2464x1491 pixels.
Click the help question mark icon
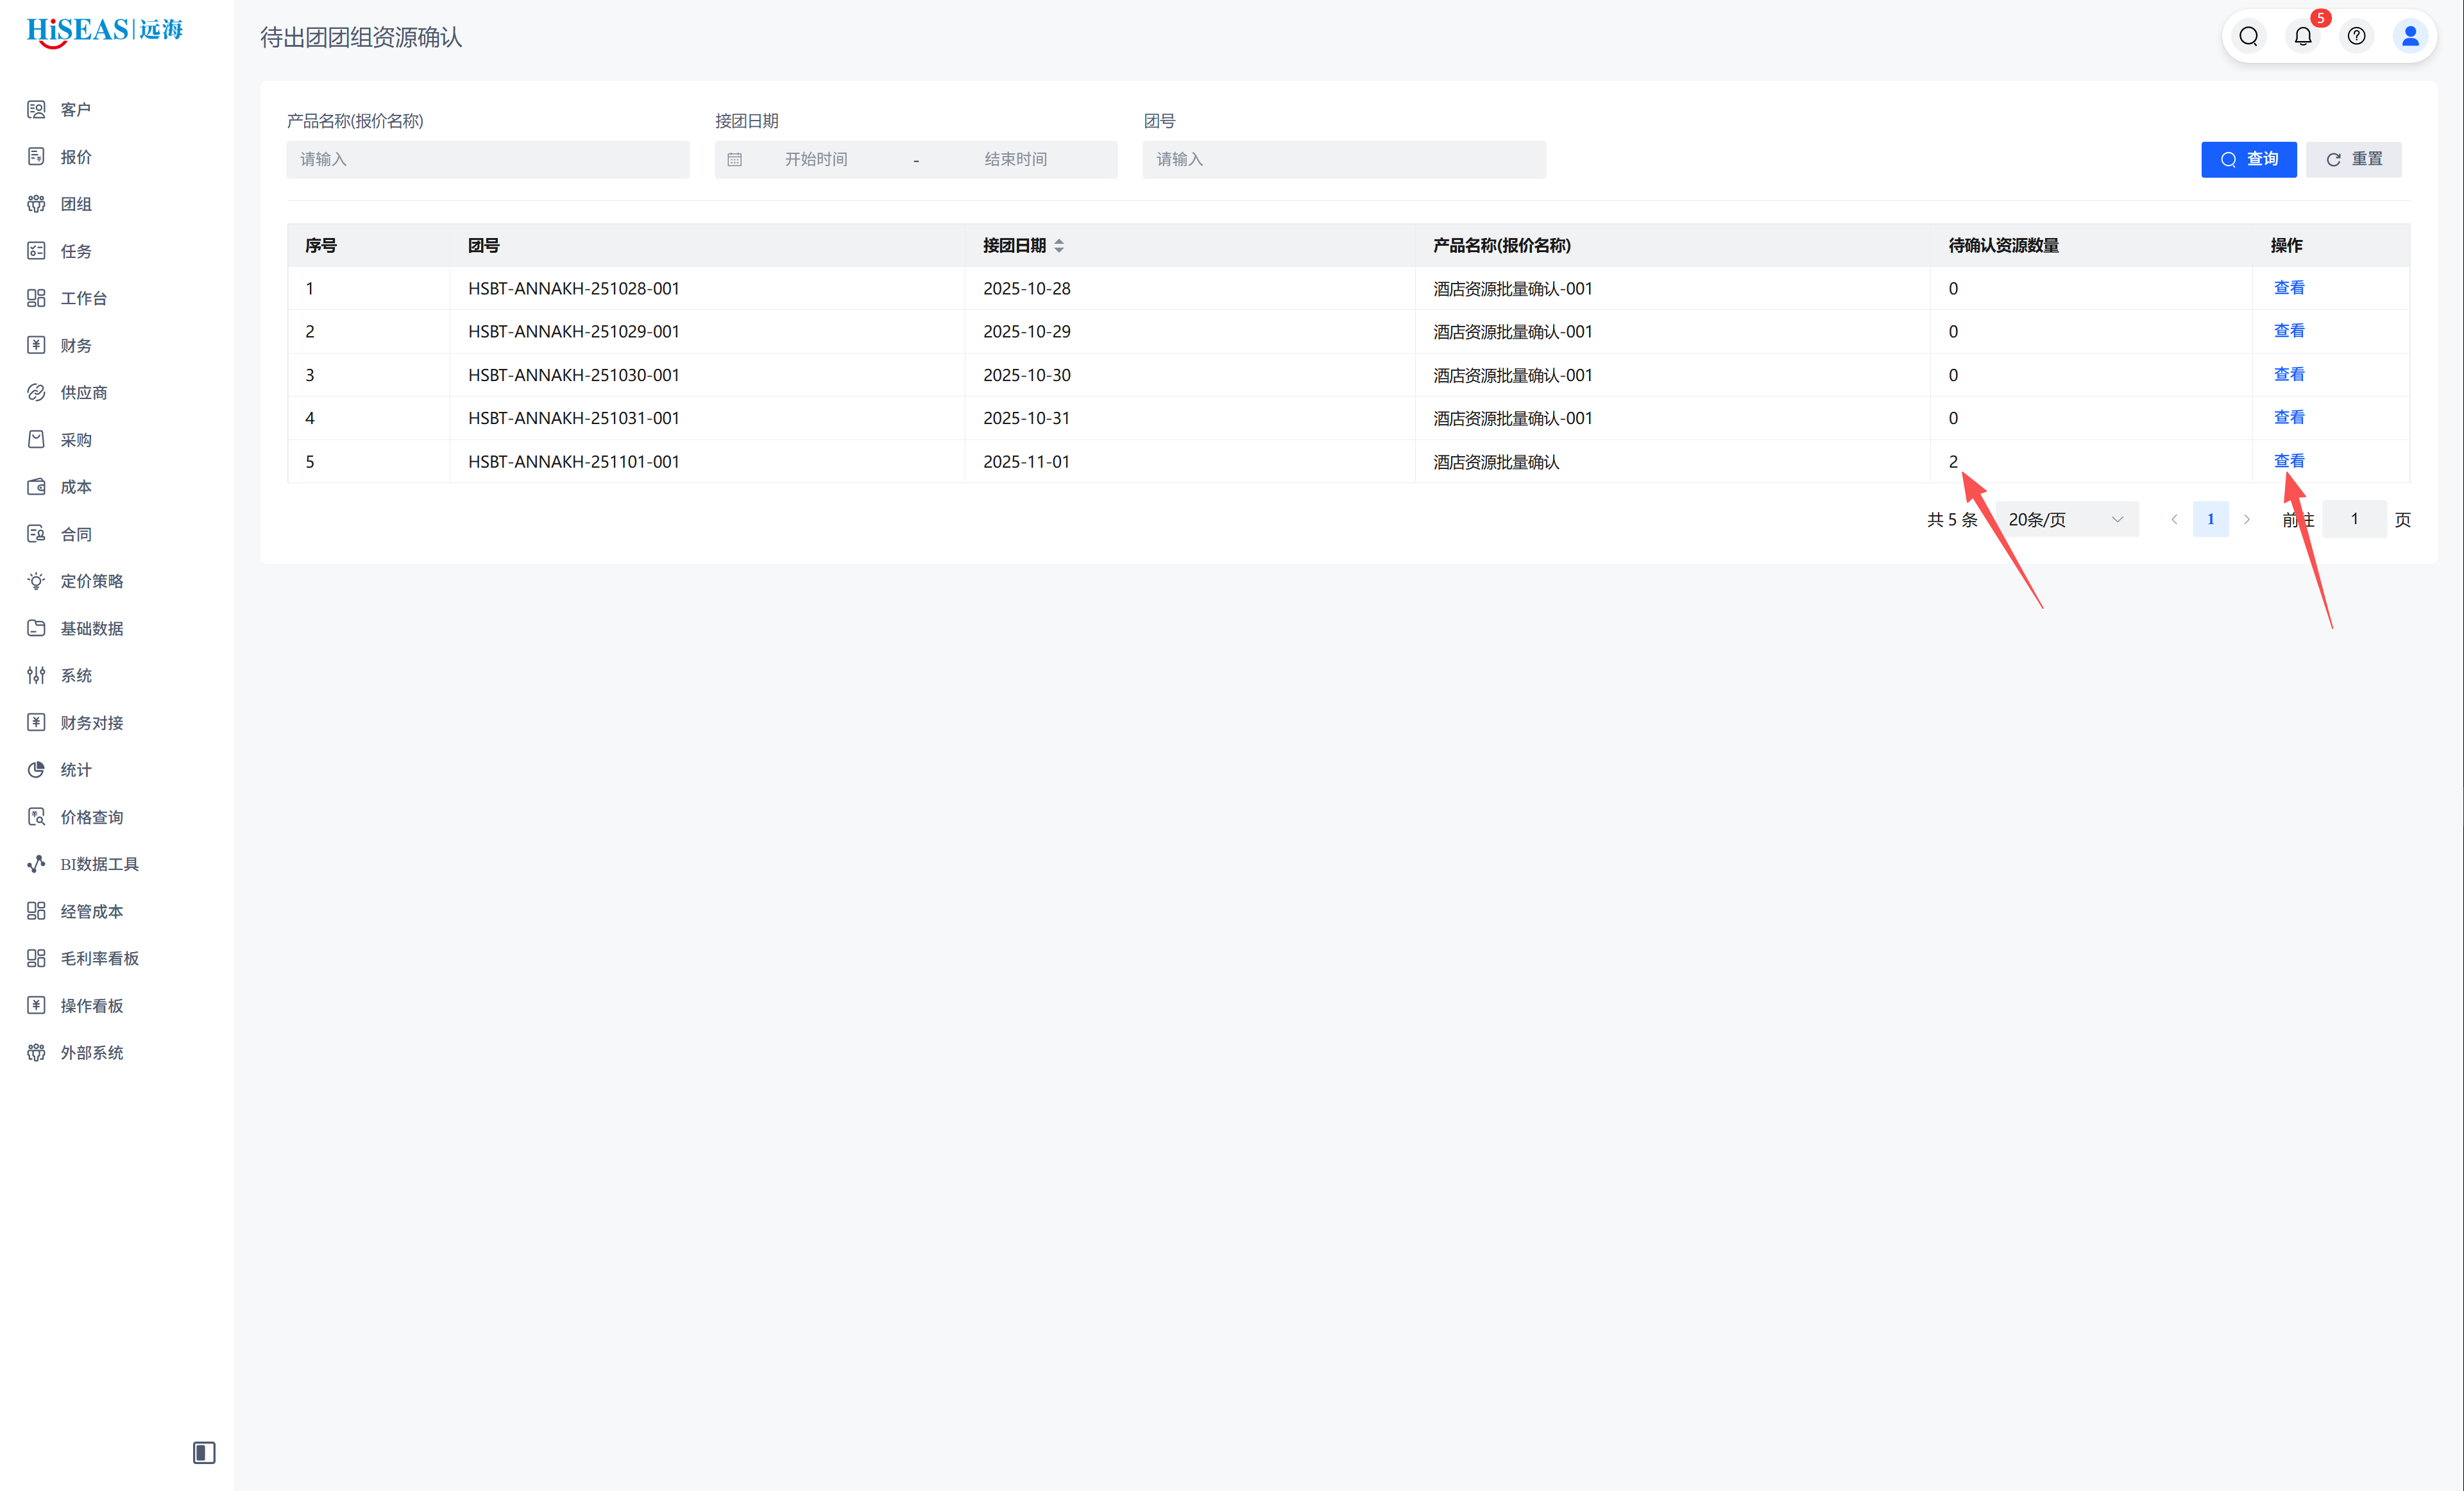coord(2356,37)
